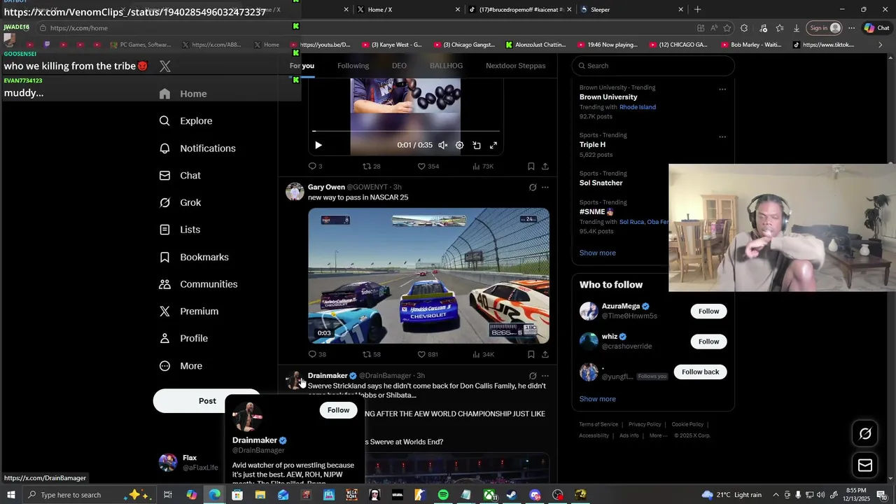Open Home in the X sidebar
896x504 pixels.
pos(183,94)
